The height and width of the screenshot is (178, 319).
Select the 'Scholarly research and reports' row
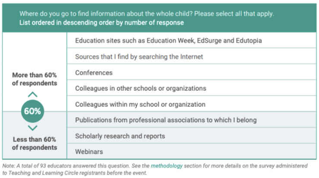[x=120, y=136]
